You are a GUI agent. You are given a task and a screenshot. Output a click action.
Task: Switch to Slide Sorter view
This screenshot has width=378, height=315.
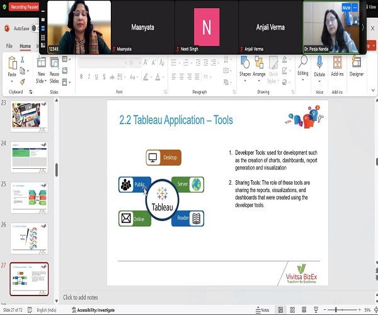point(292,310)
